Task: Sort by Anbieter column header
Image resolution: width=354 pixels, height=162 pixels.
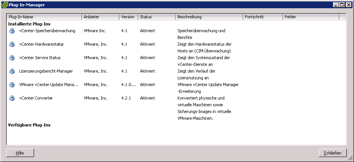Action: [x=100, y=17]
